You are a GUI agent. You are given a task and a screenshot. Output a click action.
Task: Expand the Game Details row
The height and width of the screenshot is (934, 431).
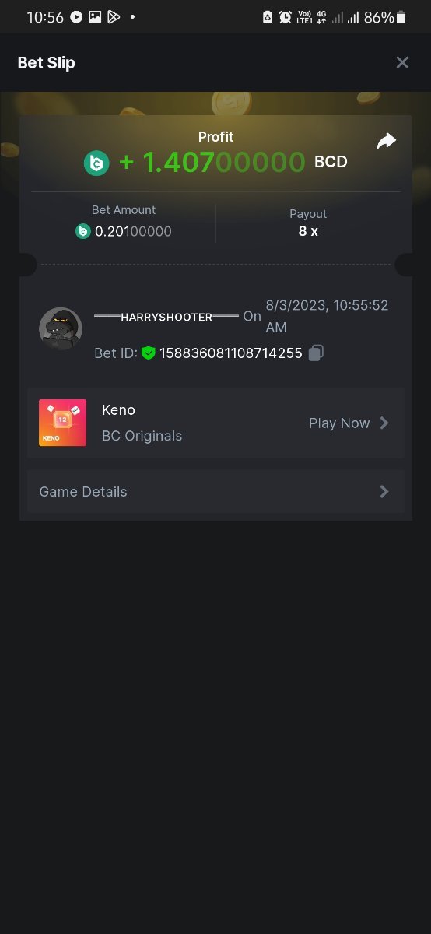[x=215, y=491]
